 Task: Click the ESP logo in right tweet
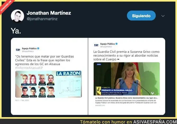(96, 45)
